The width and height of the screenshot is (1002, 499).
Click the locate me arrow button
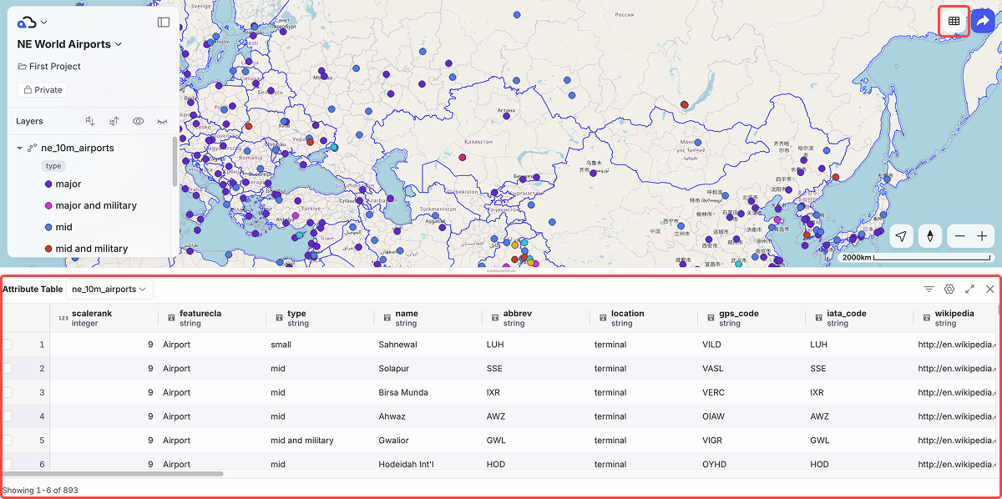901,236
